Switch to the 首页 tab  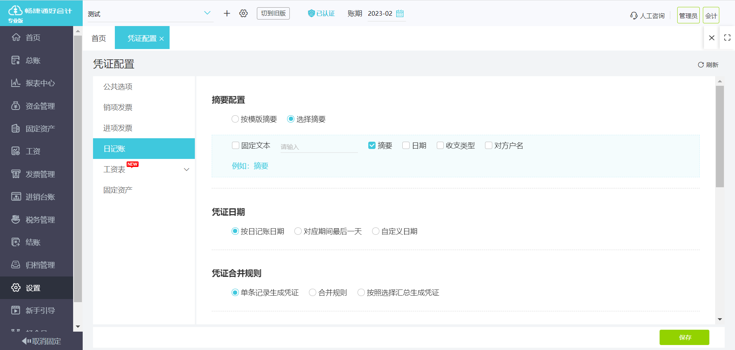coord(98,38)
